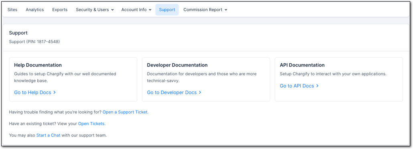This screenshot has width=413, height=149.
Task: Expand the Account Info dropdown
Action: [136, 10]
